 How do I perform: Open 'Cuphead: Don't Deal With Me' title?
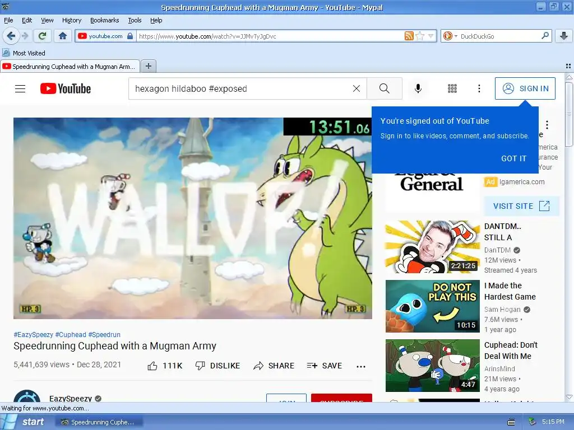511,350
